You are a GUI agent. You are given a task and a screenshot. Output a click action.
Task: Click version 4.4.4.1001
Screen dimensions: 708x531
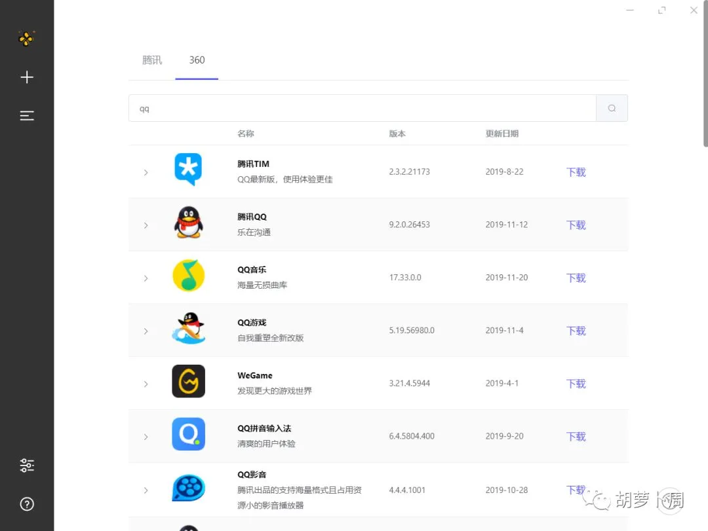click(x=407, y=490)
